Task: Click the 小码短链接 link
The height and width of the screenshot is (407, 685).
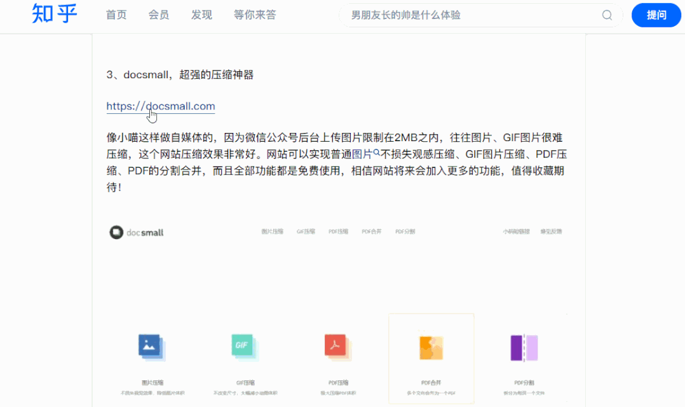Action: (x=516, y=231)
